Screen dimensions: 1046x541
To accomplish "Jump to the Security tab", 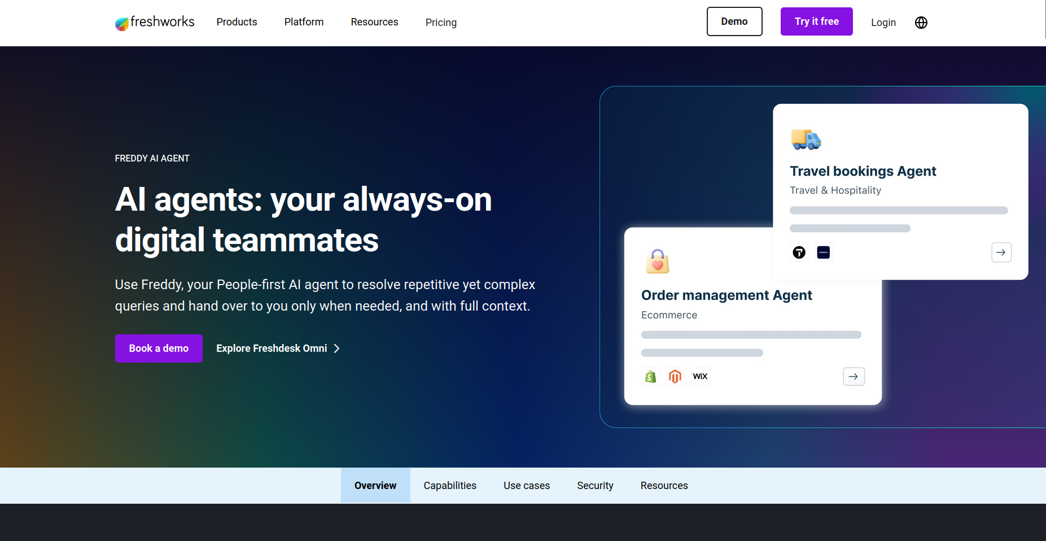I will 595,486.
